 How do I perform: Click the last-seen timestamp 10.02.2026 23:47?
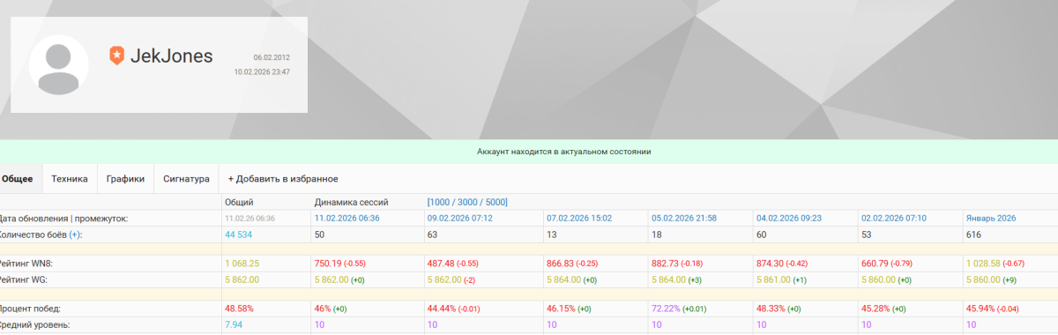pos(262,72)
